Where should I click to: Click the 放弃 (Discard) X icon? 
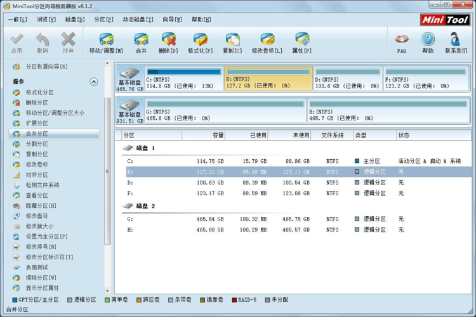[68, 40]
